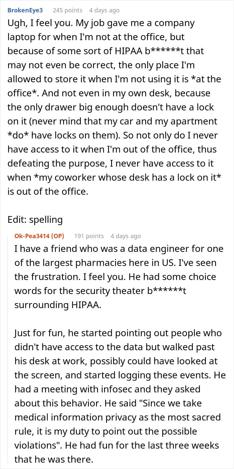Viewport: 234px width, 469px height.
Task: Click the 245 points score
Action: pos(68,10)
